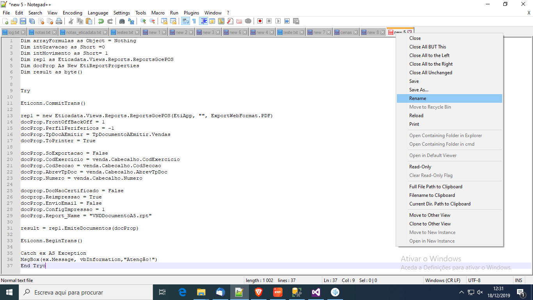The width and height of the screenshot is (533, 300).
Task: Open the File menu
Action: coord(6,13)
